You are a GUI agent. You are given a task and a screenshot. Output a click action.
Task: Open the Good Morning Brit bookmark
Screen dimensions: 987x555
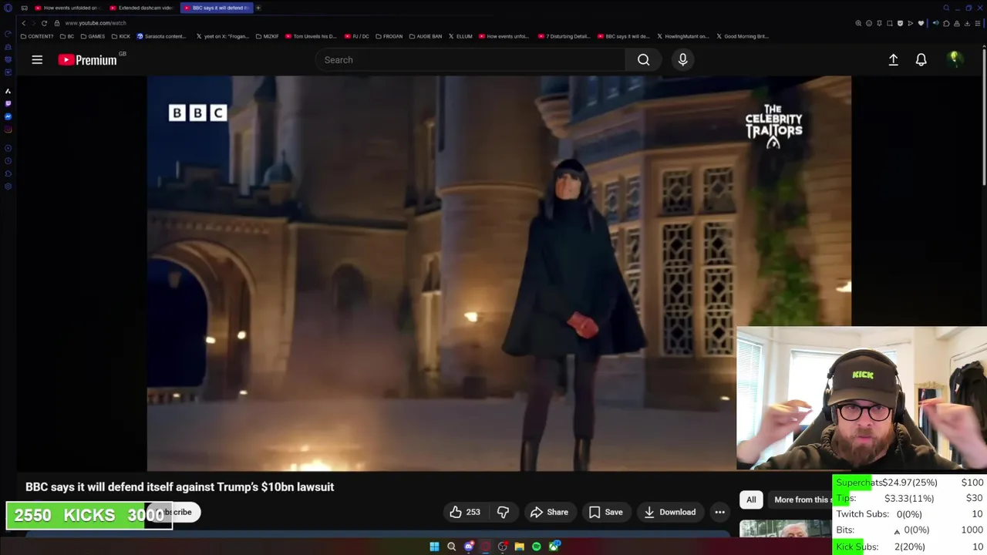coord(743,36)
